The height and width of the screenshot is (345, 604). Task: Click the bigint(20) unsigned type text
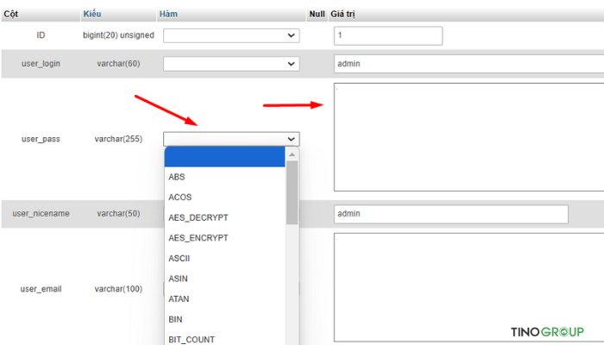pyautogui.click(x=119, y=35)
